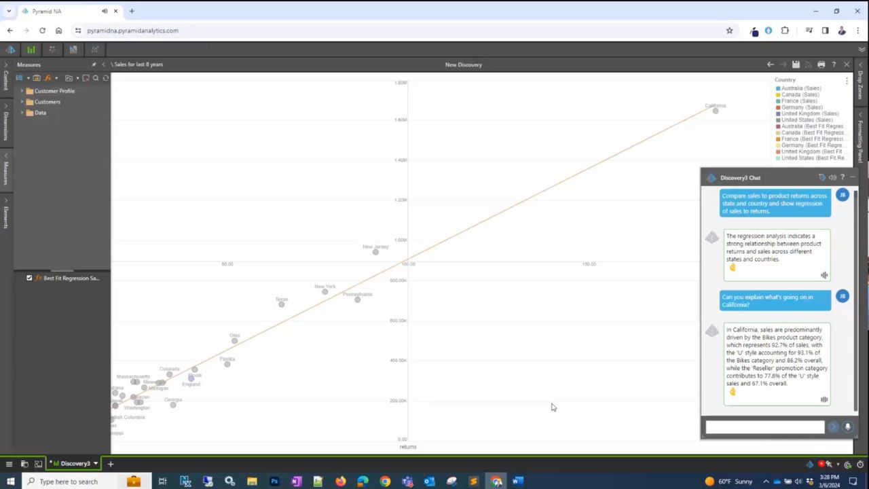The height and width of the screenshot is (489, 869).
Task: Open the third module icon in top toolbar
Action: tap(52, 50)
